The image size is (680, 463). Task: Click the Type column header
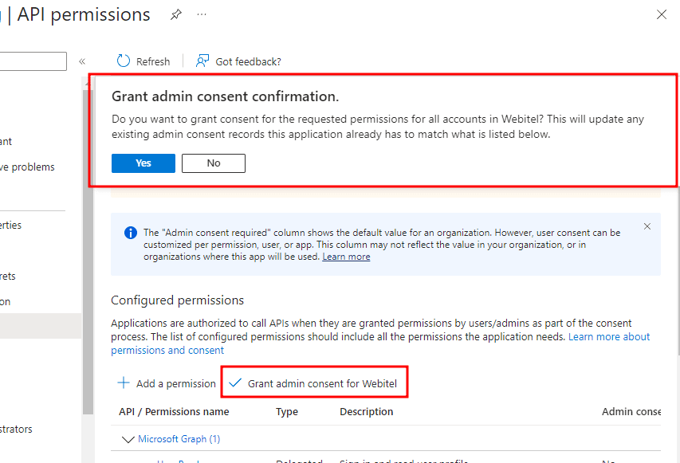coord(287,412)
